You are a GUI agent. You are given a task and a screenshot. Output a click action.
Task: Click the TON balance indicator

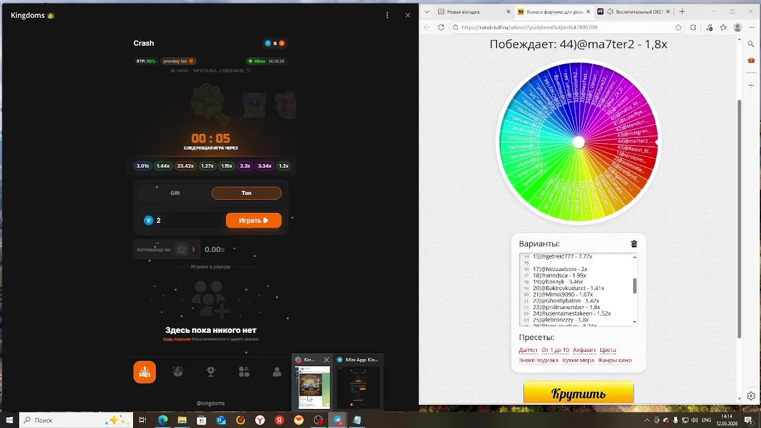coord(275,43)
